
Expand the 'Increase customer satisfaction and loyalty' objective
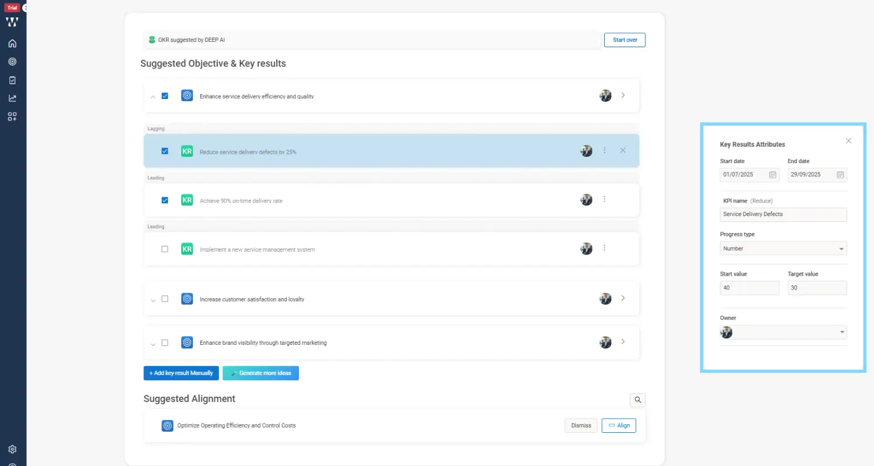[x=153, y=299]
